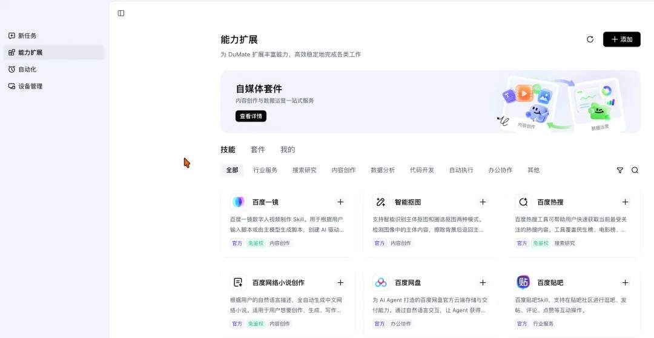Click the 新任务 sidebar icon
The height and width of the screenshot is (338, 654).
click(12, 36)
